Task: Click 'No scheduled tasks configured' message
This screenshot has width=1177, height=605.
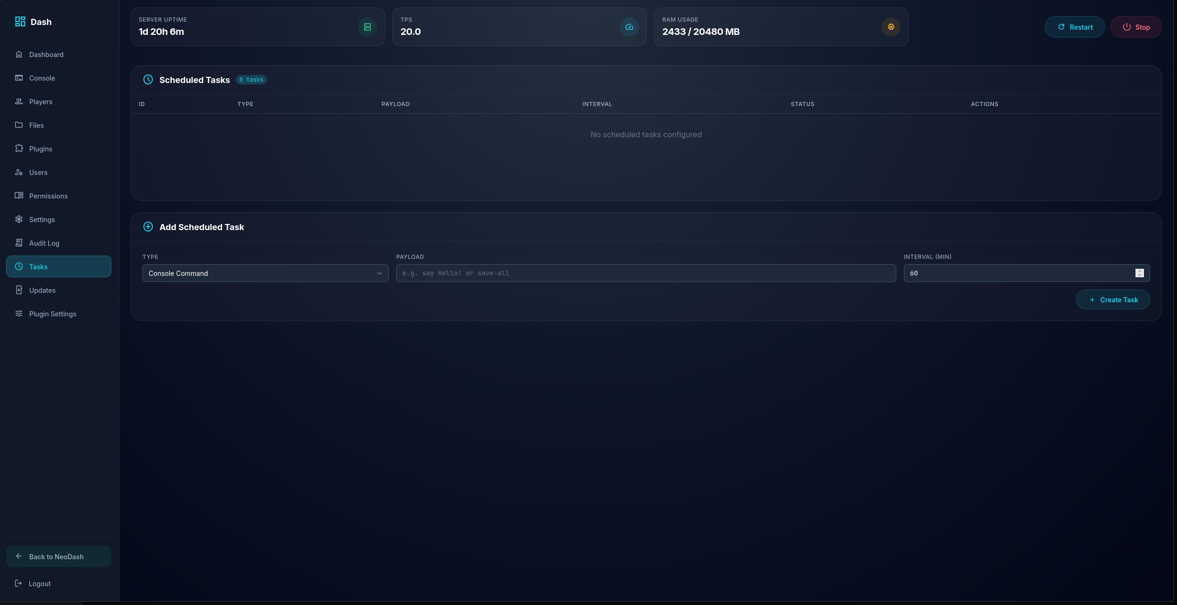Action: pyautogui.click(x=646, y=134)
